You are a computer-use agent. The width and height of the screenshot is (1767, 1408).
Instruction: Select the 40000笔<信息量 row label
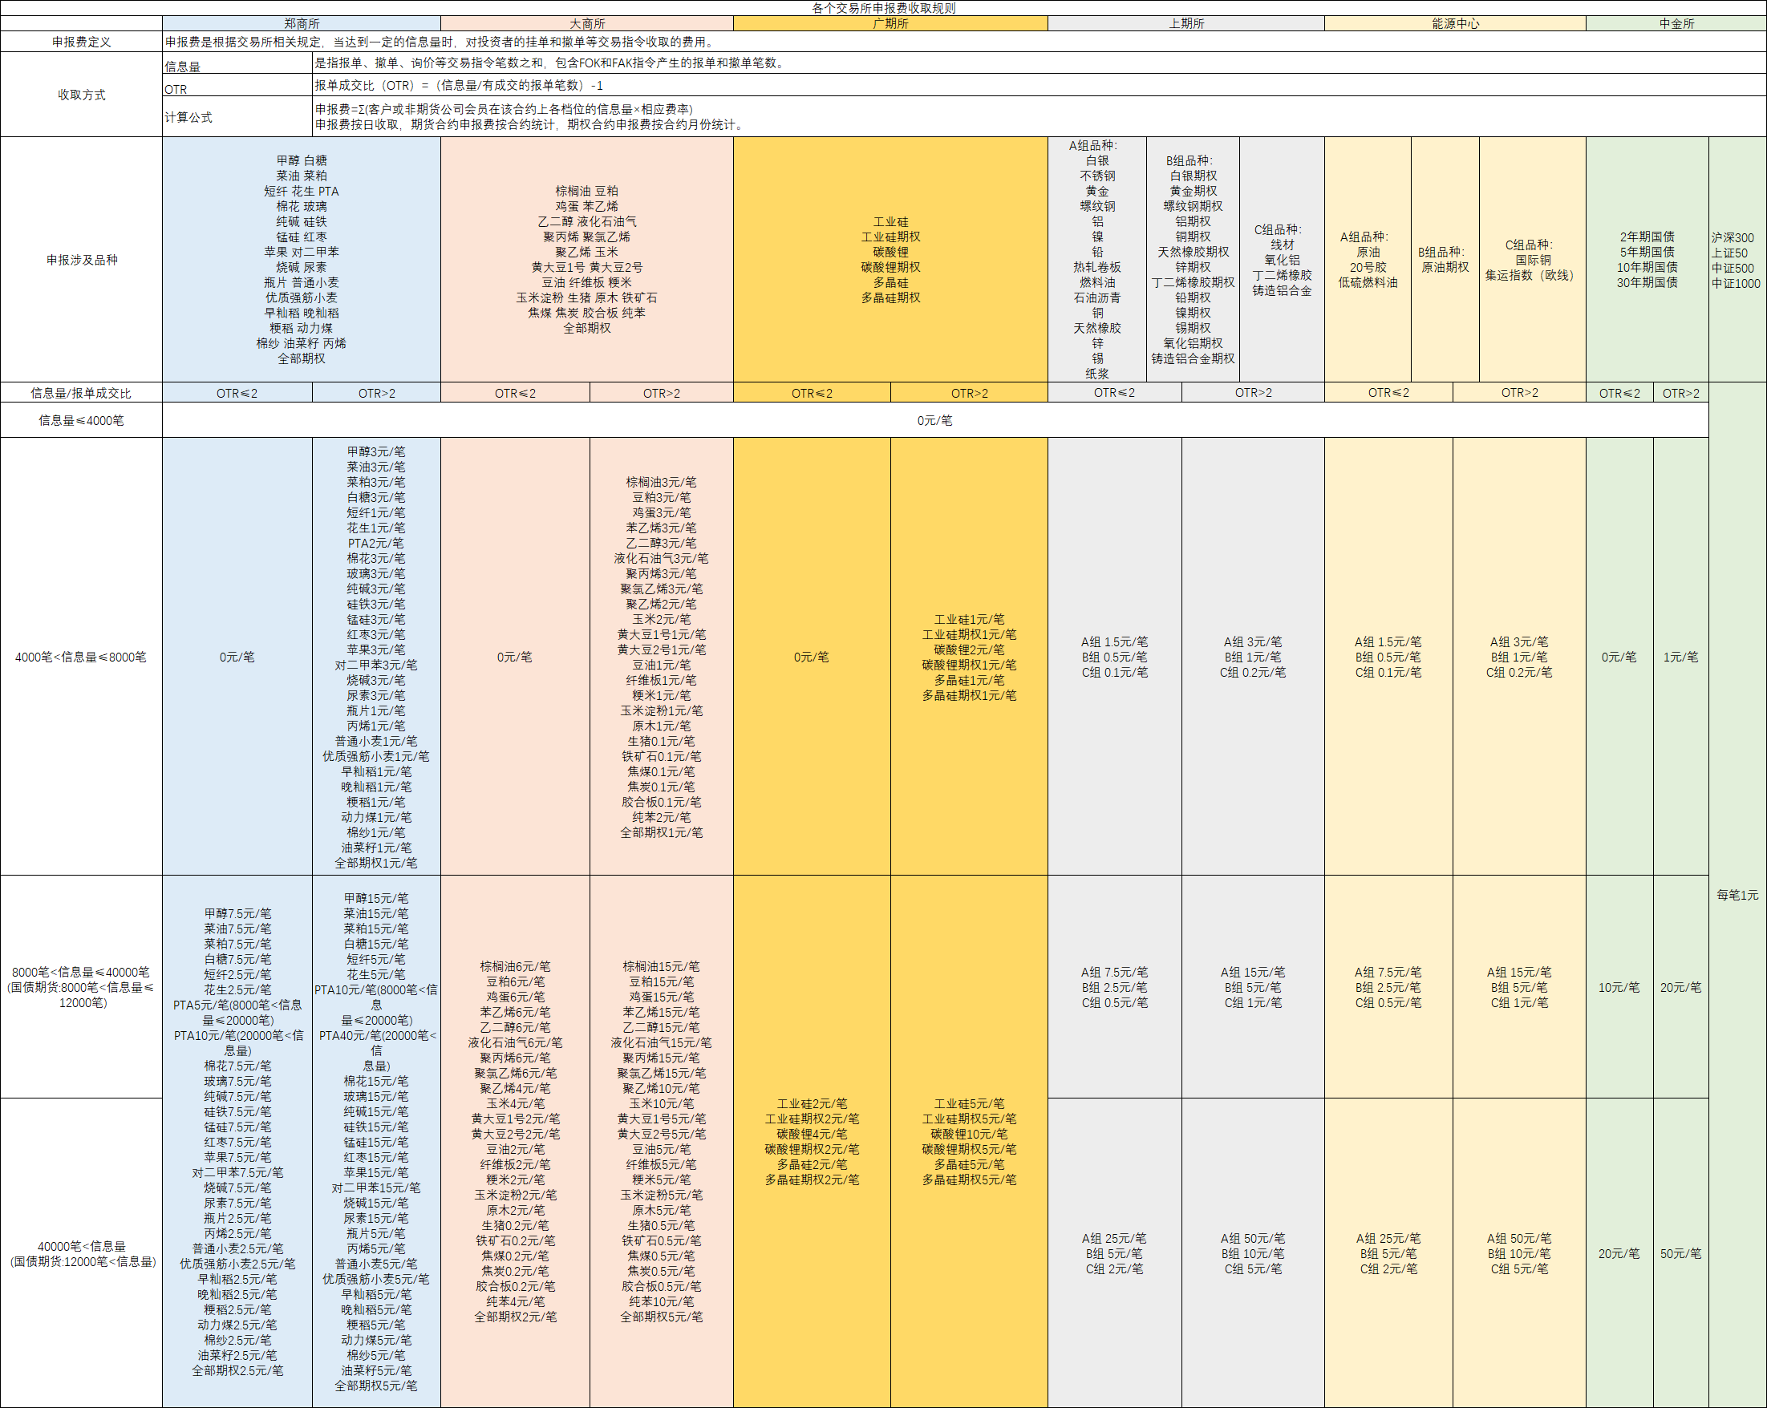pyautogui.click(x=81, y=1253)
